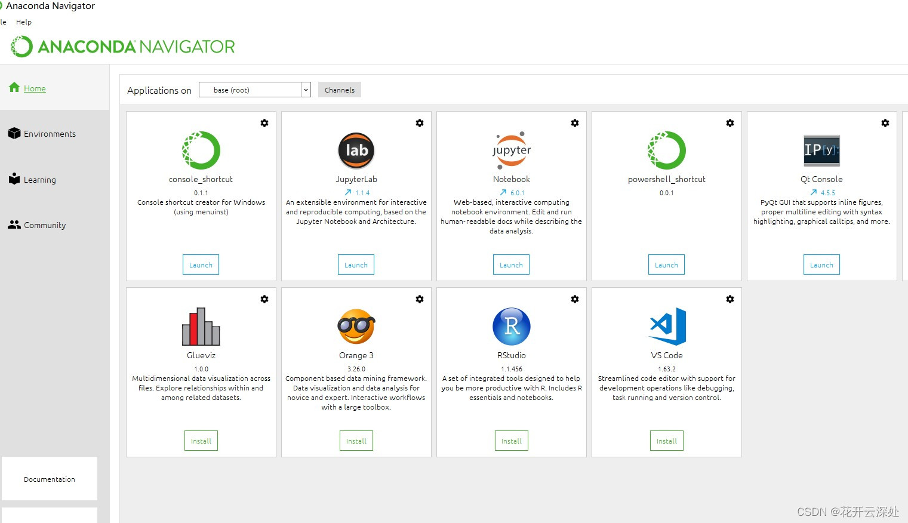Click the RStudio app name
This screenshot has height=523, width=908.
click(512, 355)
